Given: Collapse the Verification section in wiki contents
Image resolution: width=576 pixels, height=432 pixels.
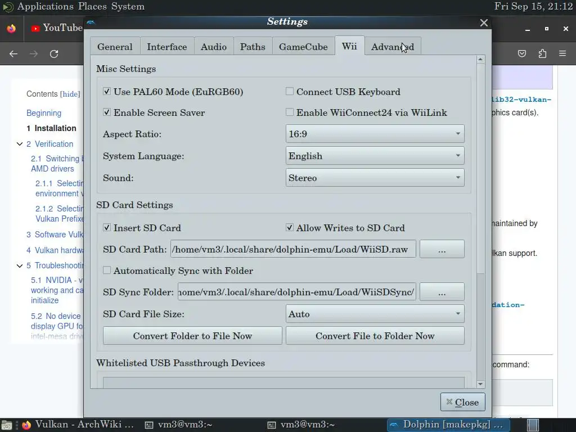Looking at the screenshot, I should [x=20, y=144].
